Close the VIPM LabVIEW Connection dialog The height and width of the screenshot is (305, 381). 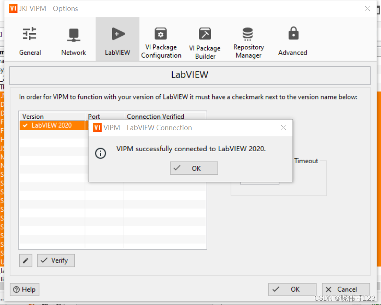(x=283, y=128)
